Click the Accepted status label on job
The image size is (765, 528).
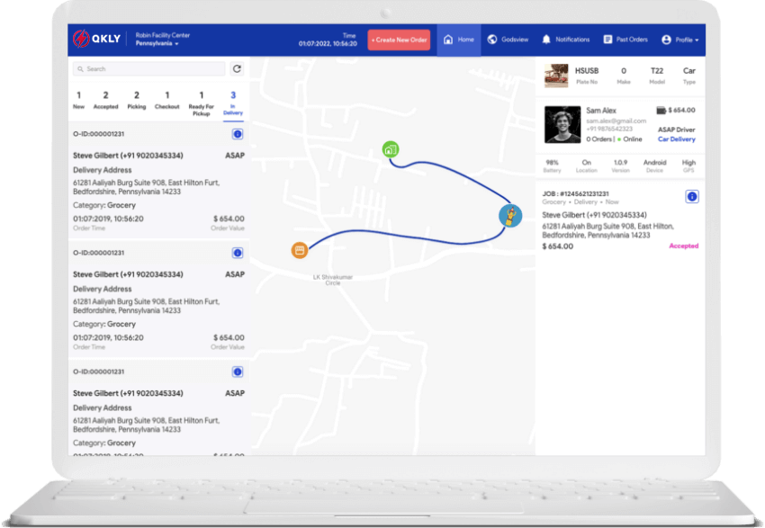coord(683,246)
